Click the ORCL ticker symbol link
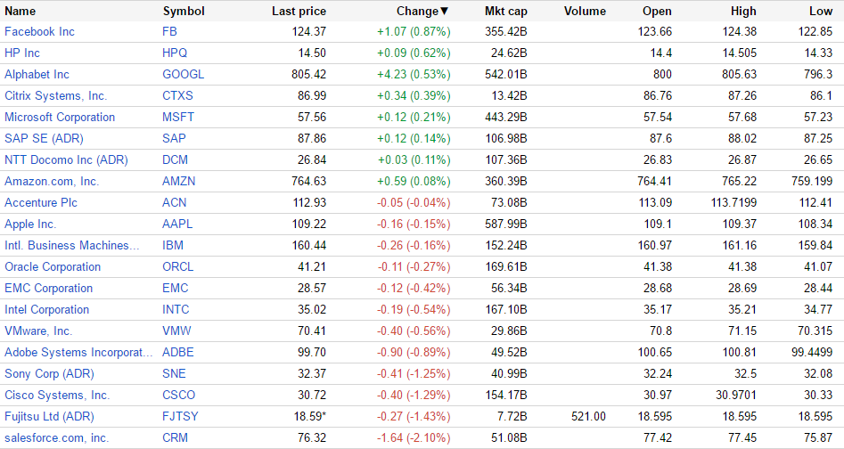Viewport: 844px width, 449px height. coord(178,267)
